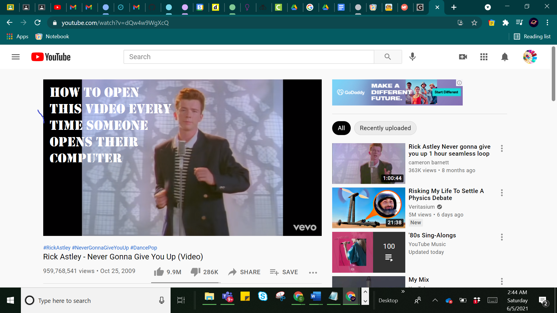Image resolution: width=557 pixels, height=313 pixels.
Task: Click the search magnifier button
Action: [x=388, y=57]
